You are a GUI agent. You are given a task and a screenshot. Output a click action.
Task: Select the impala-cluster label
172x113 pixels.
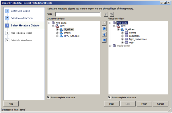click(x=123, y=46)
